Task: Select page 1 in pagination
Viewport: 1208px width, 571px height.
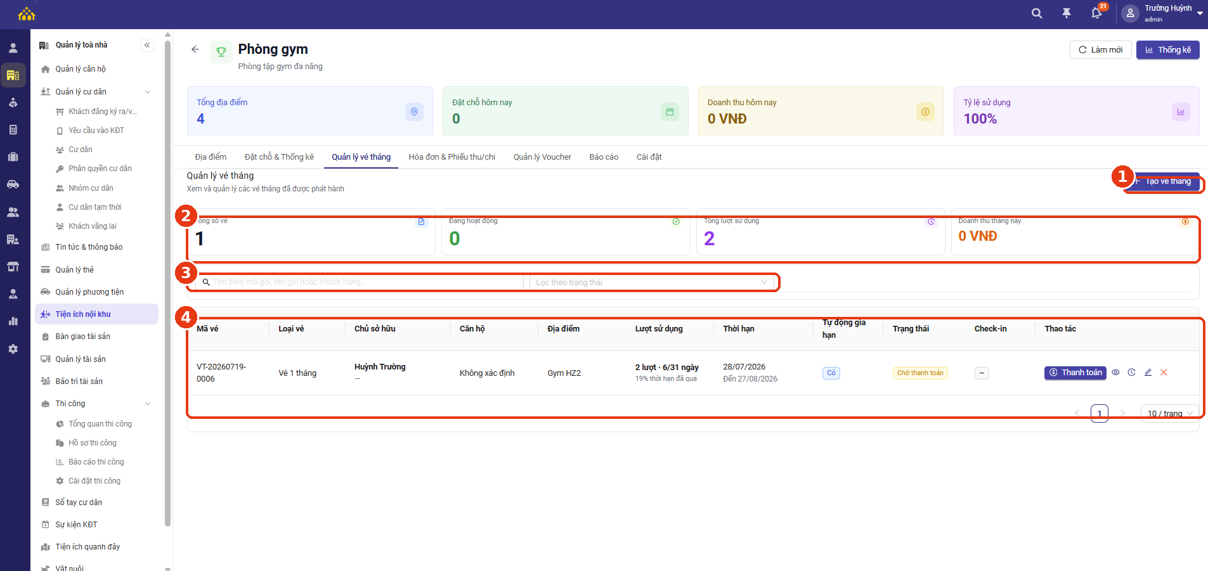Action: click(1100, 413)
